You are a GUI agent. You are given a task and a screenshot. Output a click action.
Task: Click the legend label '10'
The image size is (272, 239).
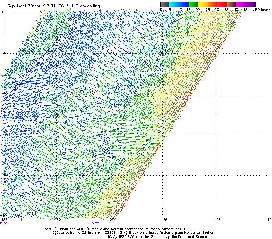coord(180,10)
